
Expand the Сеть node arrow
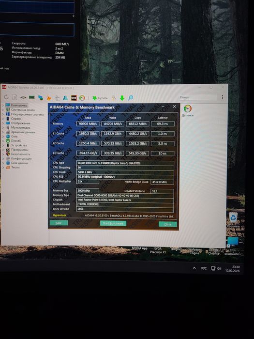(x=3, y=137)
